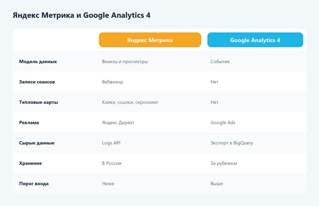319x206 pixels.
Task: Click the cell 'События'
Action: tap(220, 62)
